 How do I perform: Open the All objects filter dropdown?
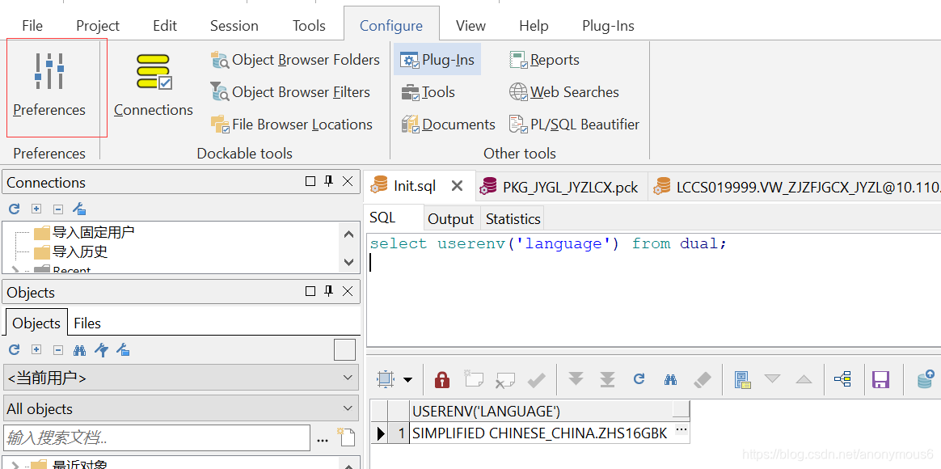pos(180,409)
